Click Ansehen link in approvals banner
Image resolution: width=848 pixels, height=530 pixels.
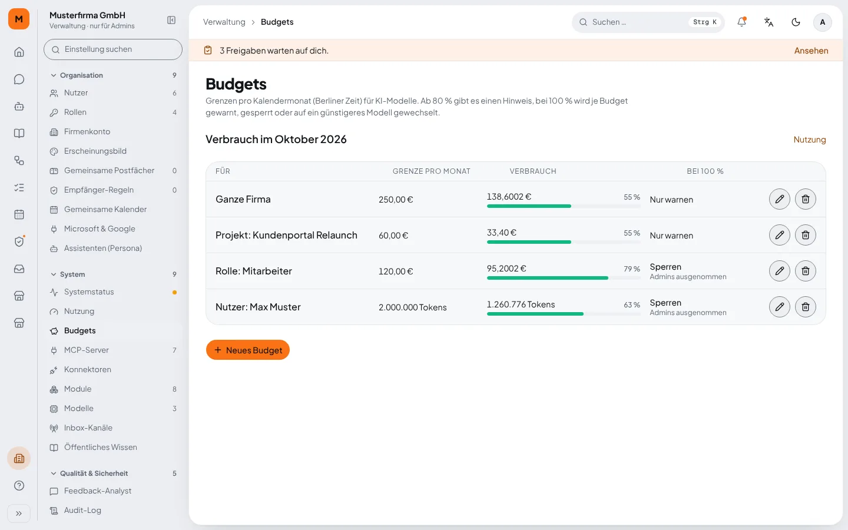(811, 51)
